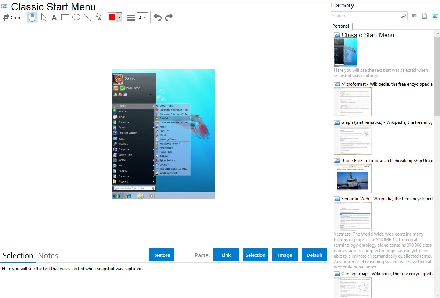
Task: Open the Microformat Wikipedia snapshot thumbnail
Action: pyautogui.click(x=353, y=102)
